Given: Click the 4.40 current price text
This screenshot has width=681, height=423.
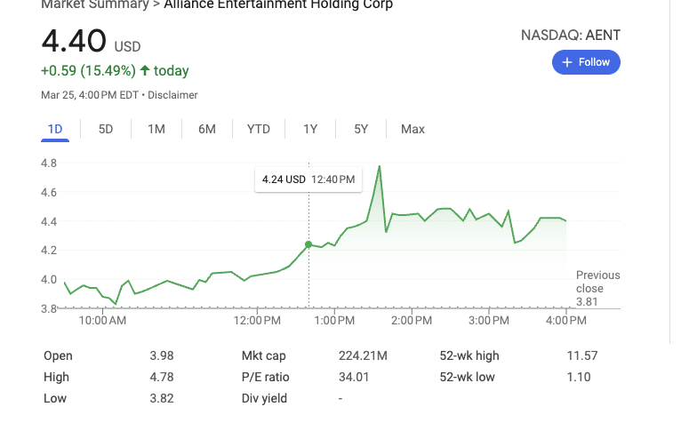Looking at the screenshot, I should (x=74, y=41).
